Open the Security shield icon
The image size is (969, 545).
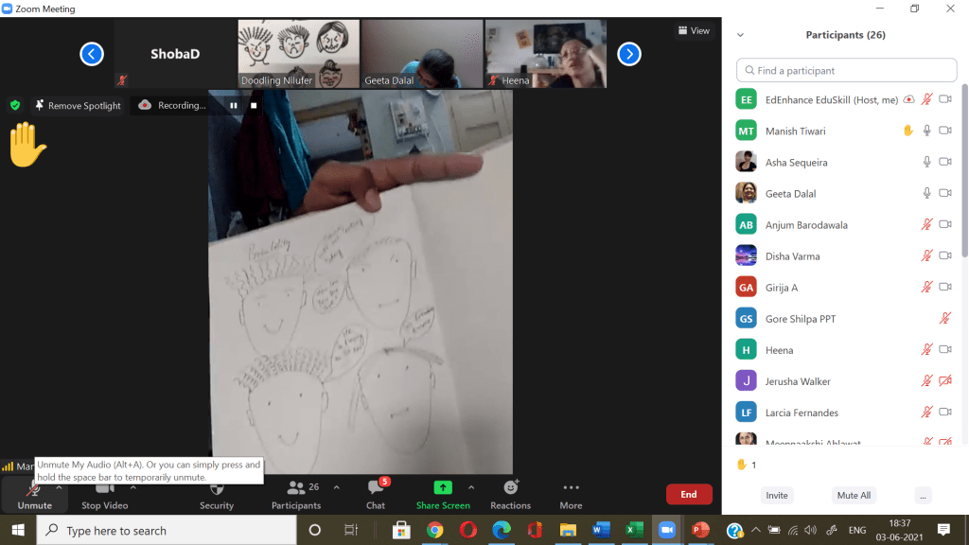[x=216, y=489]
